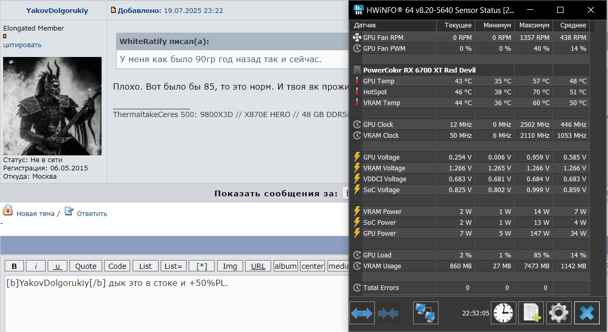This screenshot has height=332, width=608.
Task: Click the HotSpot thermometer icon
Action: 357,92
